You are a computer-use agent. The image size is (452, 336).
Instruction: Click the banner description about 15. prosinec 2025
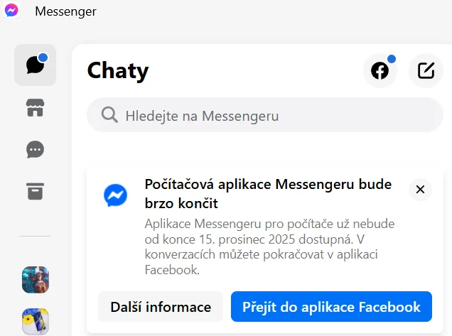point(269,246)
